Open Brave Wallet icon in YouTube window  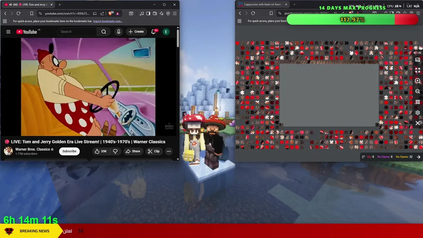tap(155, 13)
